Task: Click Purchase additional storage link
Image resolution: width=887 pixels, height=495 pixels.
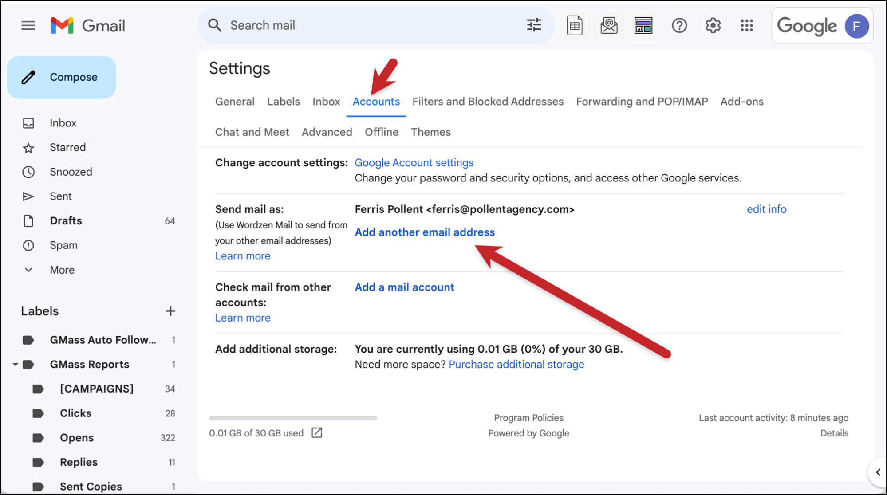Action: tap(516, 363)
